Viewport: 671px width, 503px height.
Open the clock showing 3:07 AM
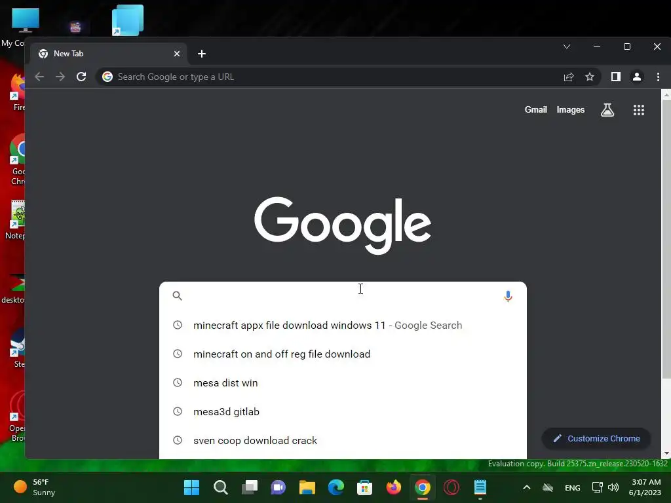(645, 487)
